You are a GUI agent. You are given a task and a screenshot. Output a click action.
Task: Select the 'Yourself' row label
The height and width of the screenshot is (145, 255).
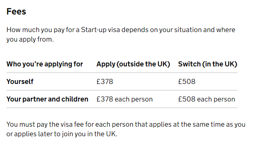click(x=20, y=82)
